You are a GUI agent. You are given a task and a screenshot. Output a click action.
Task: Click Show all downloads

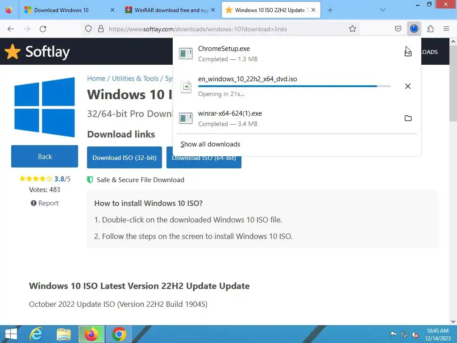pos(211,144)
